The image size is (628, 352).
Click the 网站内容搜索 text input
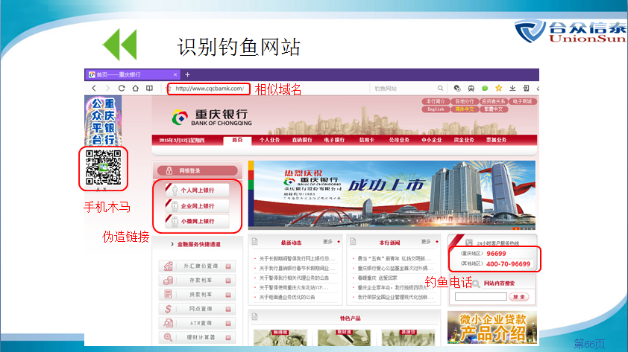pyautogui.click(x=481, y=296)
